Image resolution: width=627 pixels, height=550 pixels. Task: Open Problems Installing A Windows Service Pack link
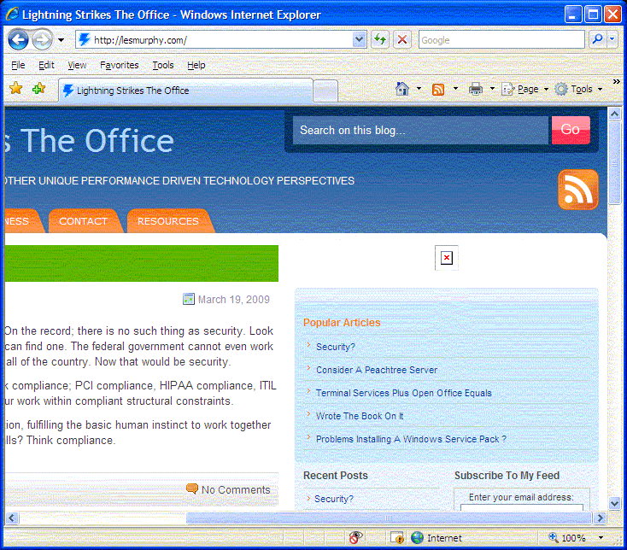pos(412,439)
